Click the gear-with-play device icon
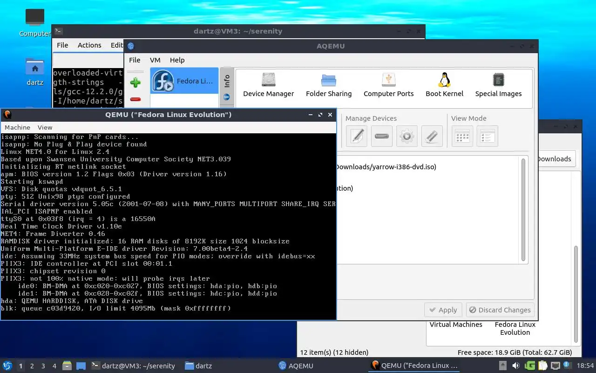The height and width of the screenshot is (373, 596). click(x=407, y=136)
